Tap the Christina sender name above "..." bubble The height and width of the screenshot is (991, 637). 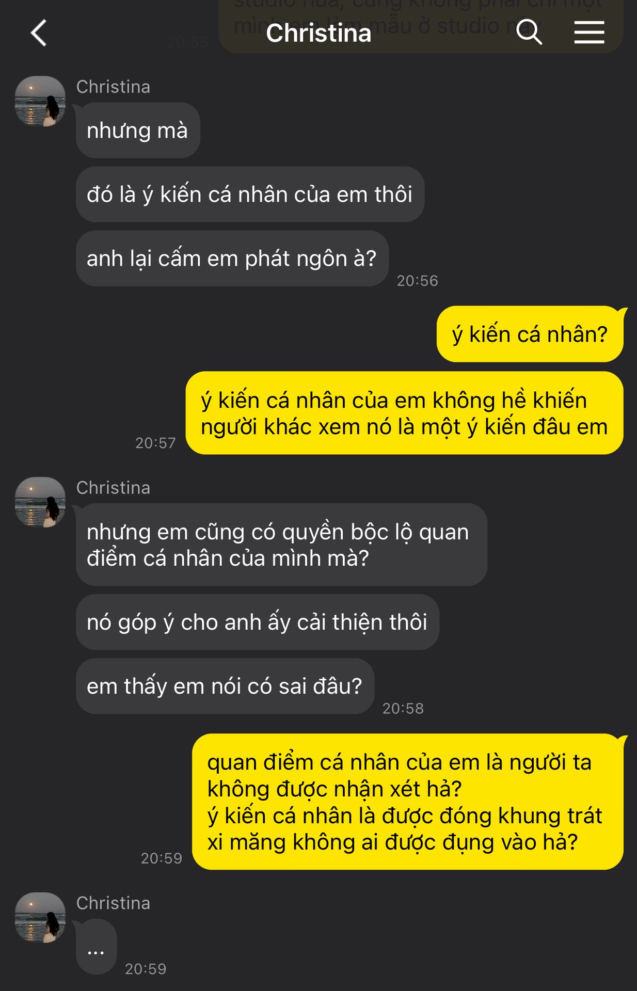click(113, 903)
